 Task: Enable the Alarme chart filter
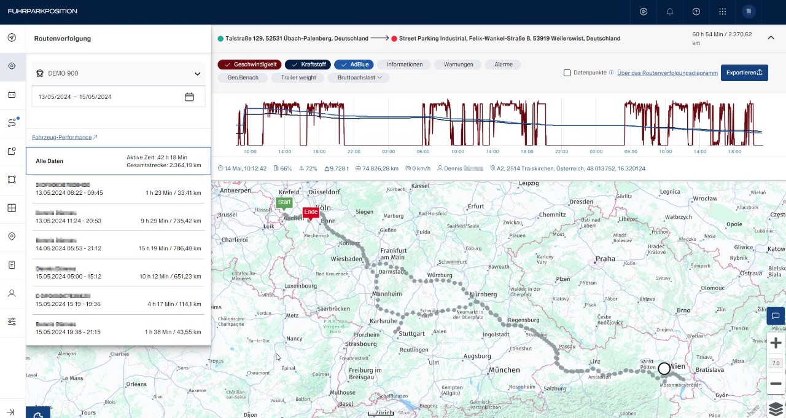pos(504,64)
